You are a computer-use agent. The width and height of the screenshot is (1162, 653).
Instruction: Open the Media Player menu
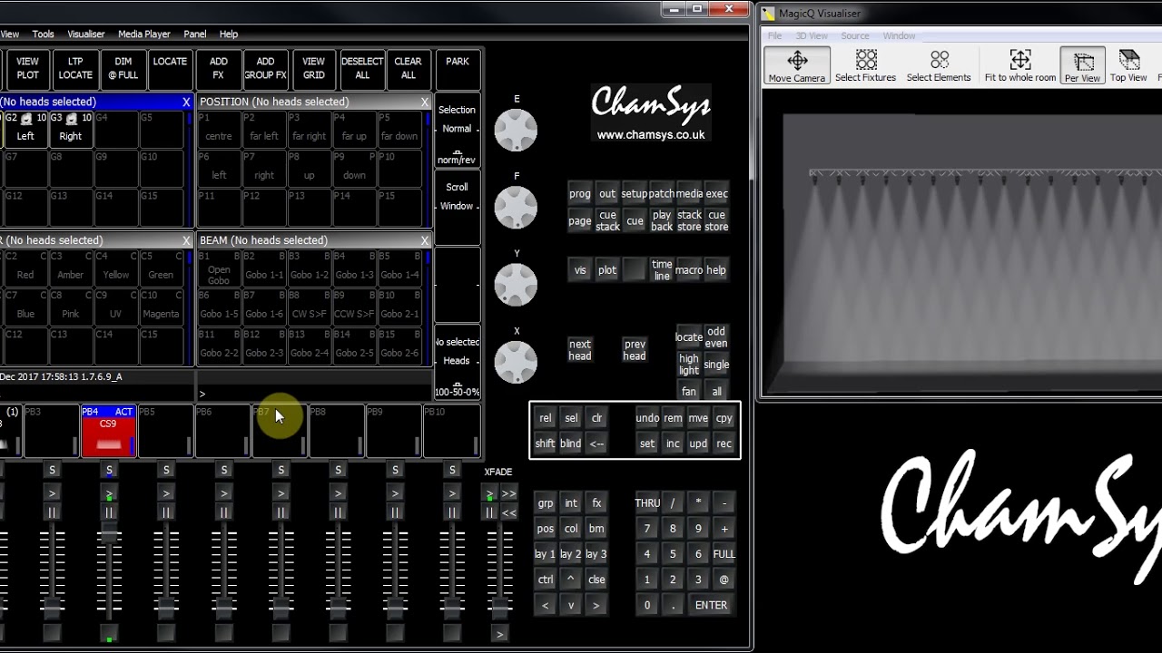[144, 34]
